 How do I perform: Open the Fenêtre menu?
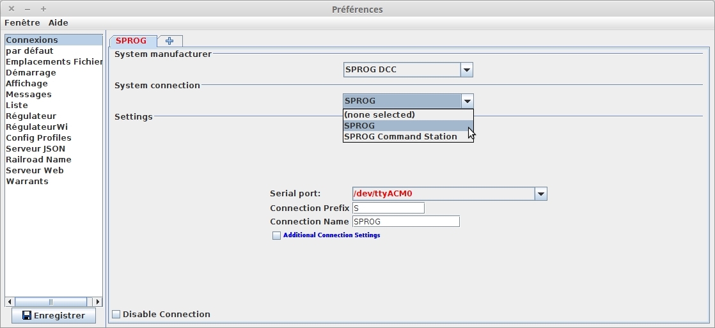(x=22, y=22)
